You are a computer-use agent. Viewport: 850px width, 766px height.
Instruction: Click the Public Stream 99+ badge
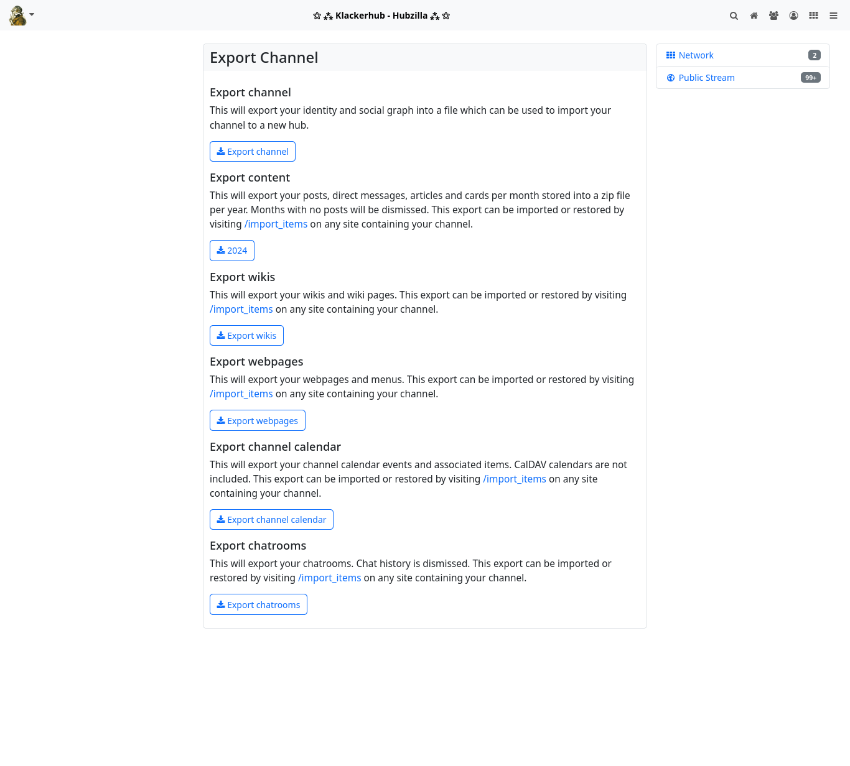point(810,78)
